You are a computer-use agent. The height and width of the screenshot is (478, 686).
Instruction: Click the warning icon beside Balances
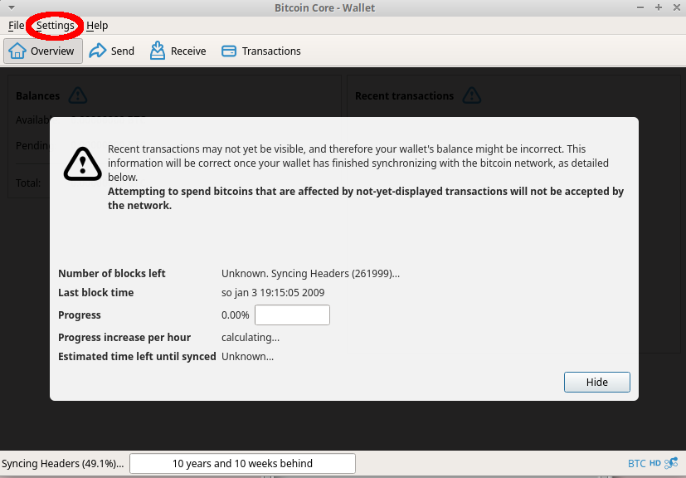point(77,95)
